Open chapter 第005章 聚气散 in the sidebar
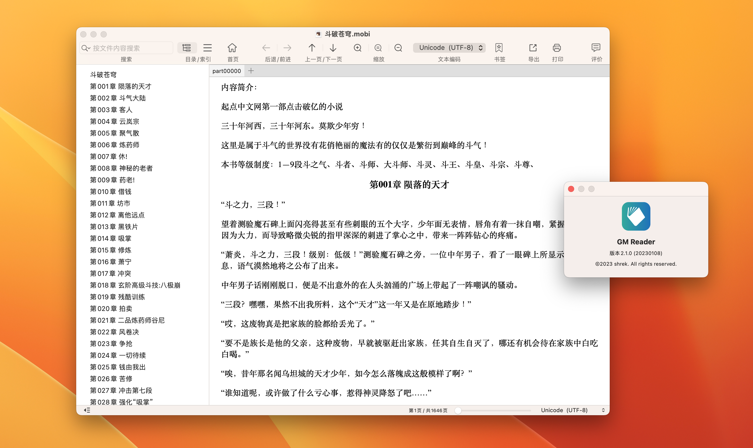 [115, 133]
